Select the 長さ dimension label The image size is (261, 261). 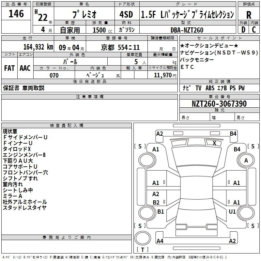pyautogui.click(x=185, y=118)
